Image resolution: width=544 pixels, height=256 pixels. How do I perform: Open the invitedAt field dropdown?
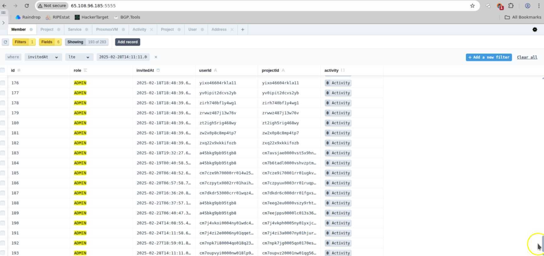[43, 57]
